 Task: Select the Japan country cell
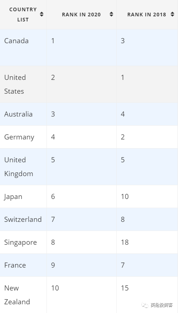coord(23,196)
